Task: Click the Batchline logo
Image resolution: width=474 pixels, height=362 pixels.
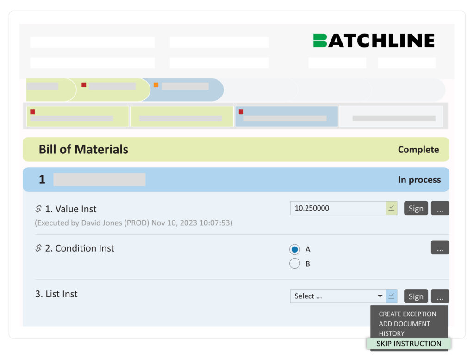Action: [373, 40]
